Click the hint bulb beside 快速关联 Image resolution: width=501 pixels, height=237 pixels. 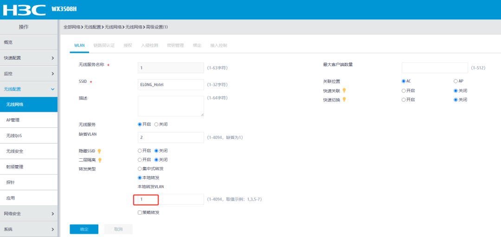[x=344, y=91]
